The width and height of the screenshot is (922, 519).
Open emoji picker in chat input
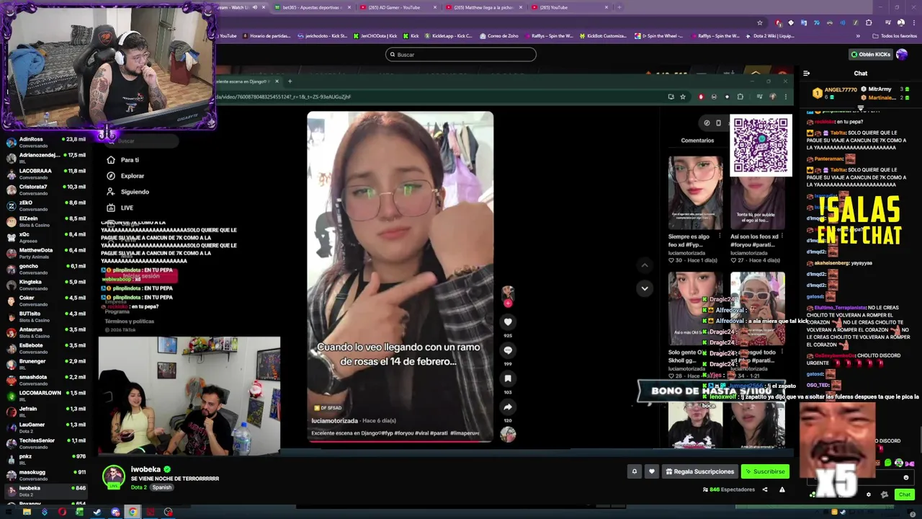(x=906, y=477)
